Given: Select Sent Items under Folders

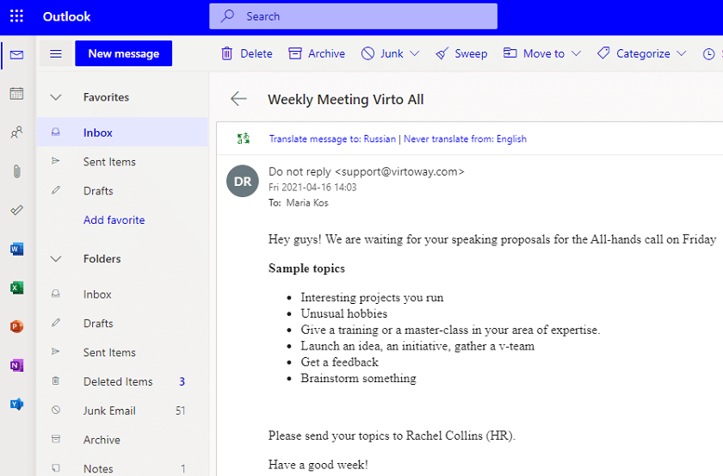Looking at the screenshot, I should pos(122,352).
